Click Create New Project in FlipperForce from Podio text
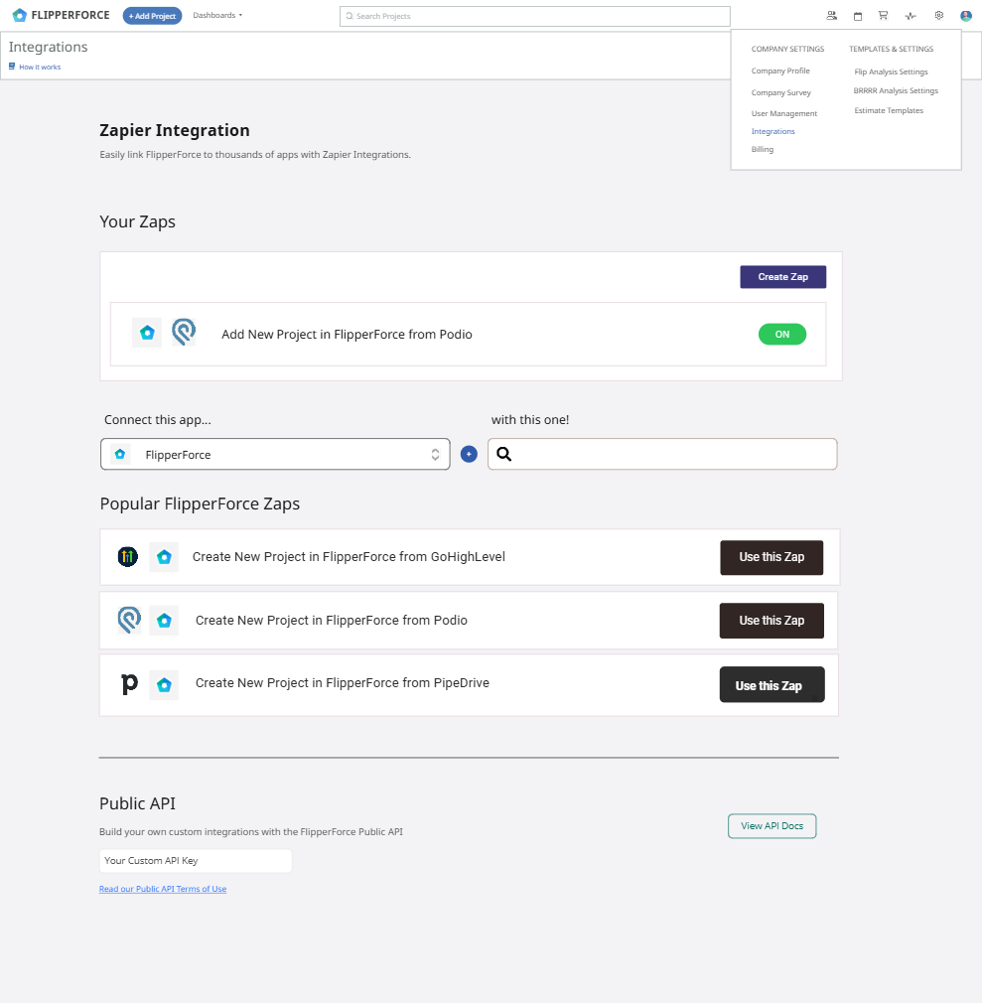This screenshot has height=1003, width=982. tap(332, 620)
